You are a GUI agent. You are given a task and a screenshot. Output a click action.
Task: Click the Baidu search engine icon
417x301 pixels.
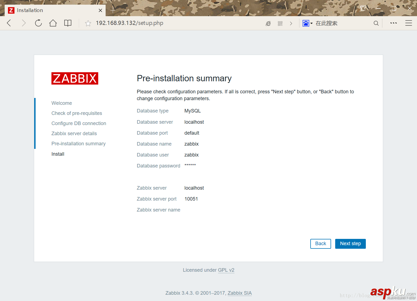(306, 23)
